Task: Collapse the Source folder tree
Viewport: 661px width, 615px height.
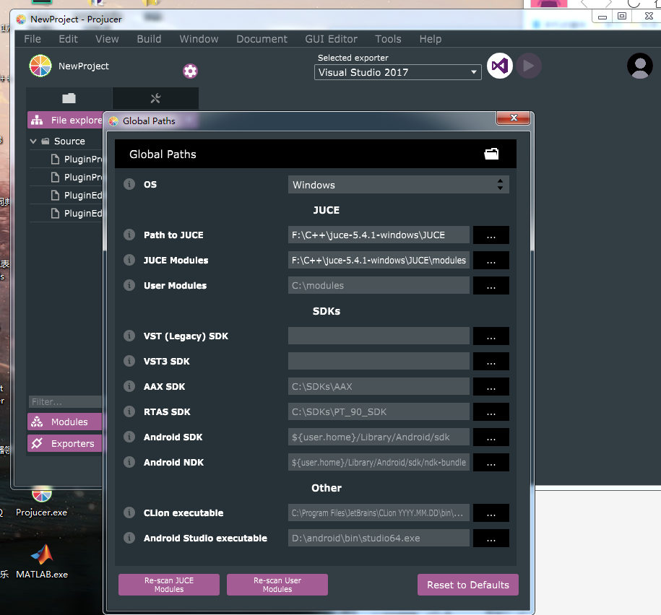Action: tap(33, 141)
